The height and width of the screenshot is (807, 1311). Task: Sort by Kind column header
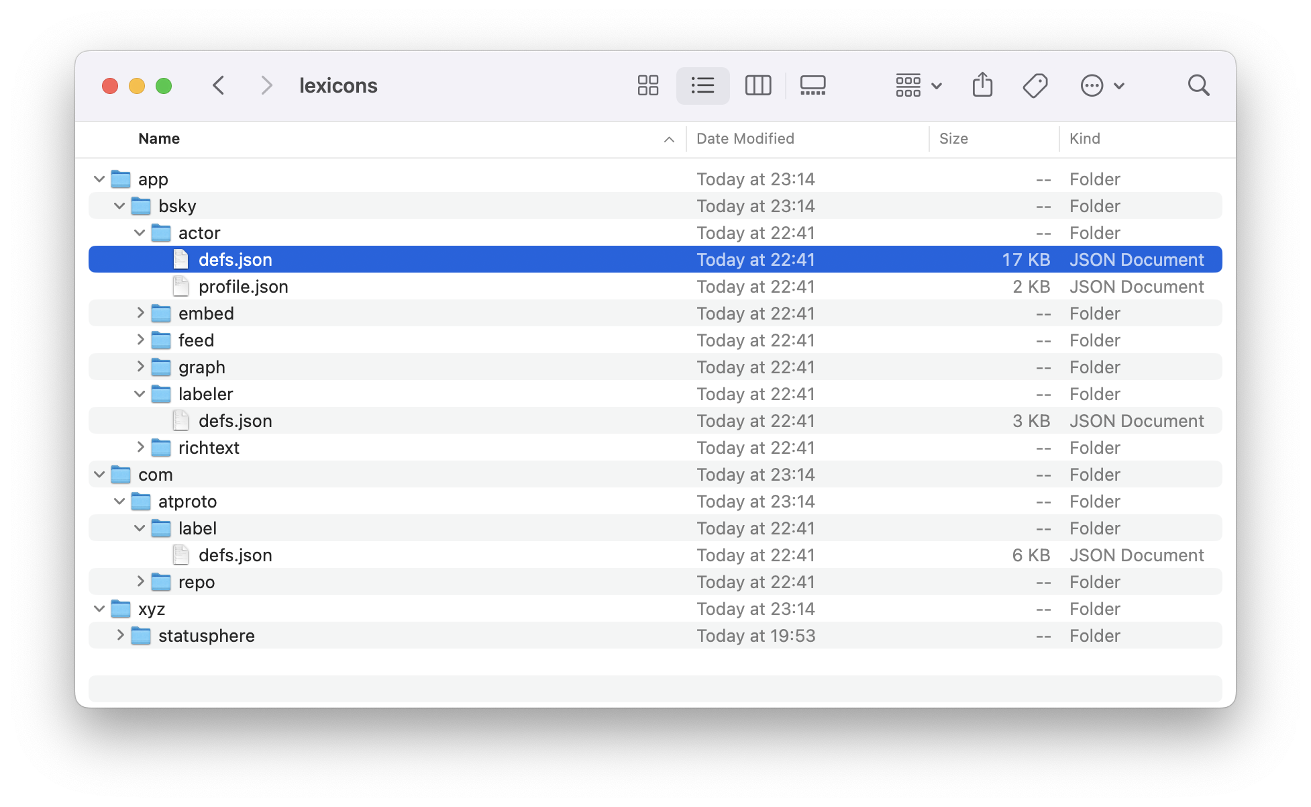tap(1084, 138)
